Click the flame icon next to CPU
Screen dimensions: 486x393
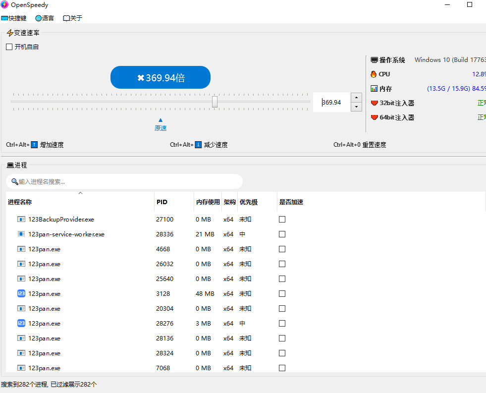[x=374, y=74]
